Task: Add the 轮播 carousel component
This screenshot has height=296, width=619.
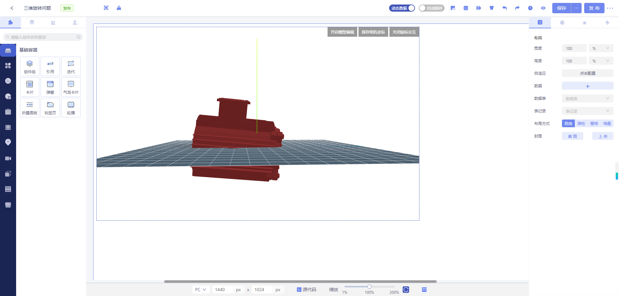Action: click(x=71, y=108)
